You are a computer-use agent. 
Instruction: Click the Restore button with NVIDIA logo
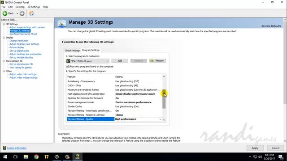tap(157, 61)
